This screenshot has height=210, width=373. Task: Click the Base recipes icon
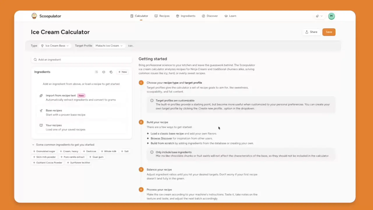pyautogui.click(x=41, y=111)
